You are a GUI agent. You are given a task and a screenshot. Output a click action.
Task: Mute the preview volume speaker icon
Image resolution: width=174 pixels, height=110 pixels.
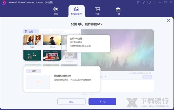[x=150, y=73]
